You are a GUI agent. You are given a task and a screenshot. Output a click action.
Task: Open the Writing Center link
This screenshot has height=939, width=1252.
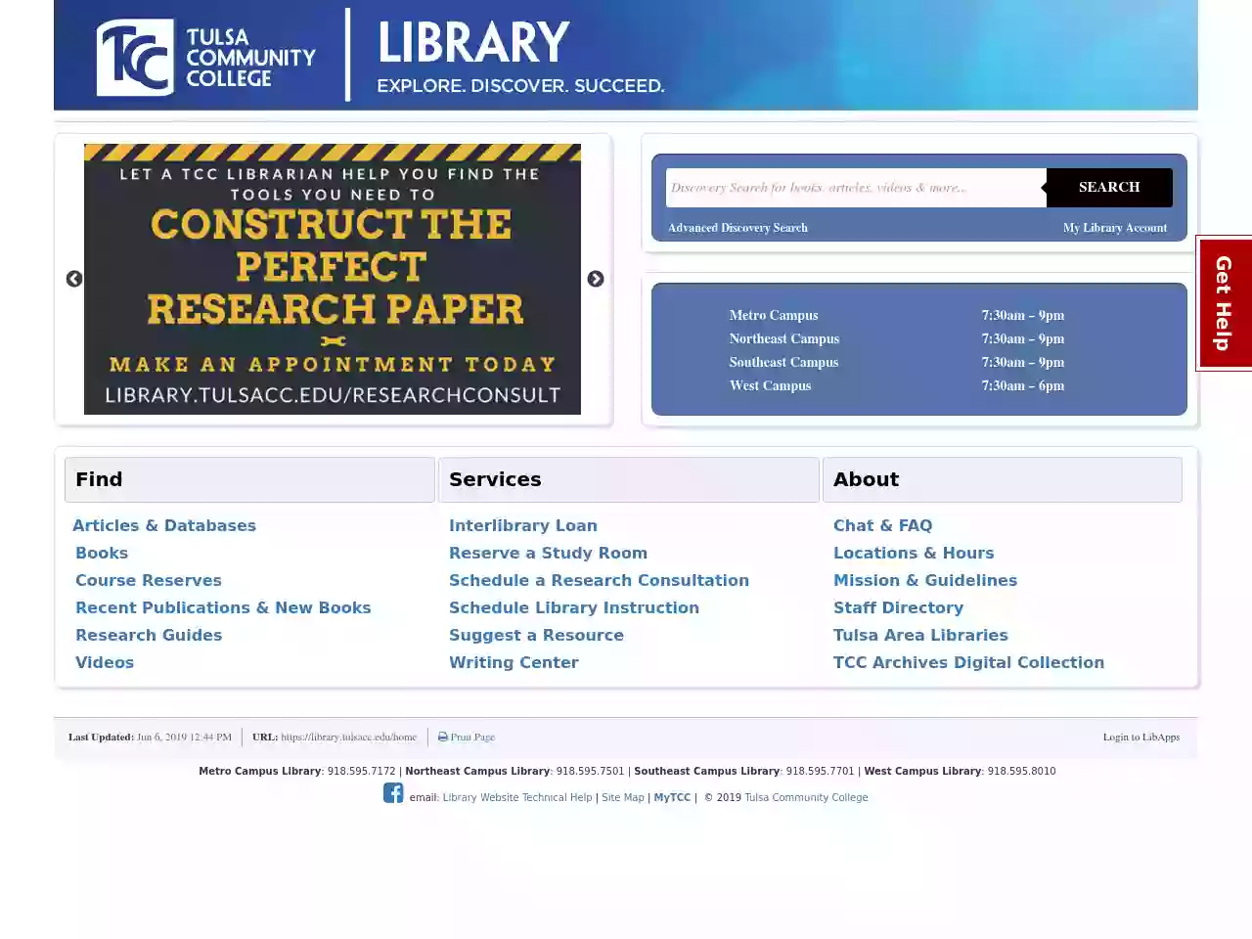(514, 662)
